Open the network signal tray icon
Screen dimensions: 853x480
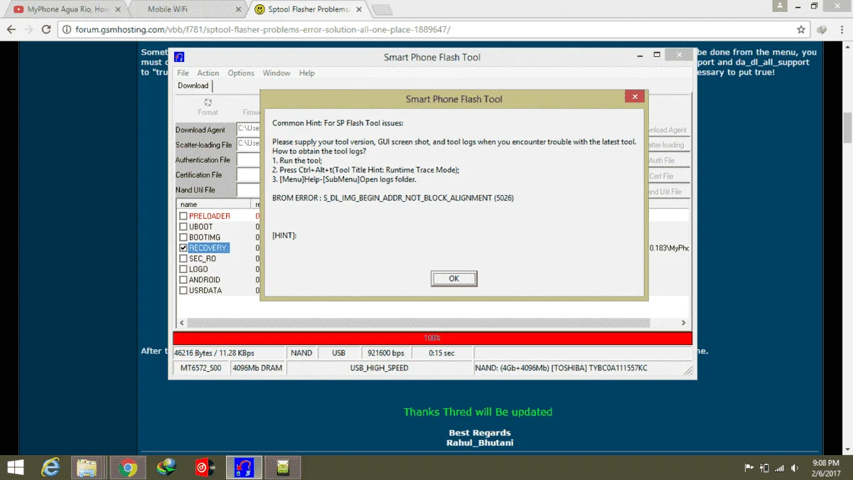(x=780, y=468)
